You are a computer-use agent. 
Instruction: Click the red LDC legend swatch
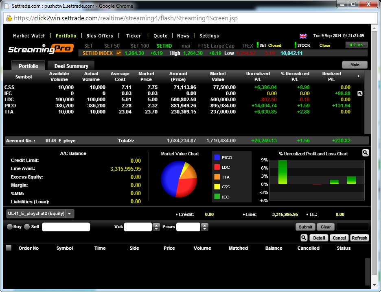click(x=217, y=167)
